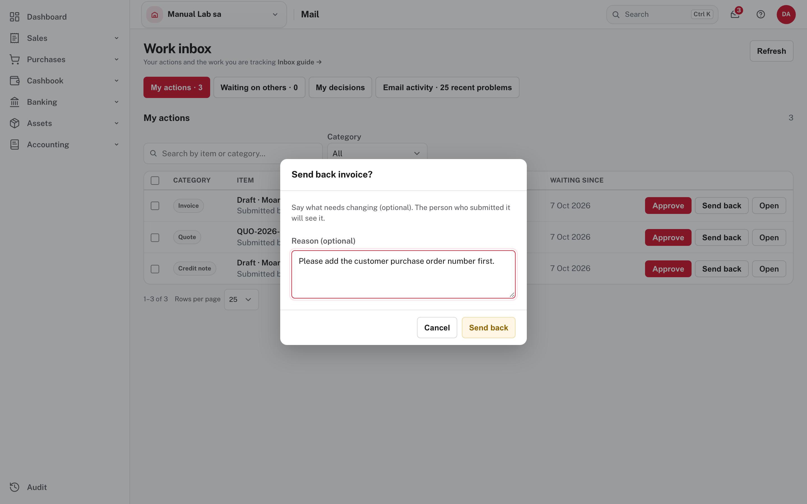
Task: Expand the Cashbook menu chevron
Action: coord(116,81)
